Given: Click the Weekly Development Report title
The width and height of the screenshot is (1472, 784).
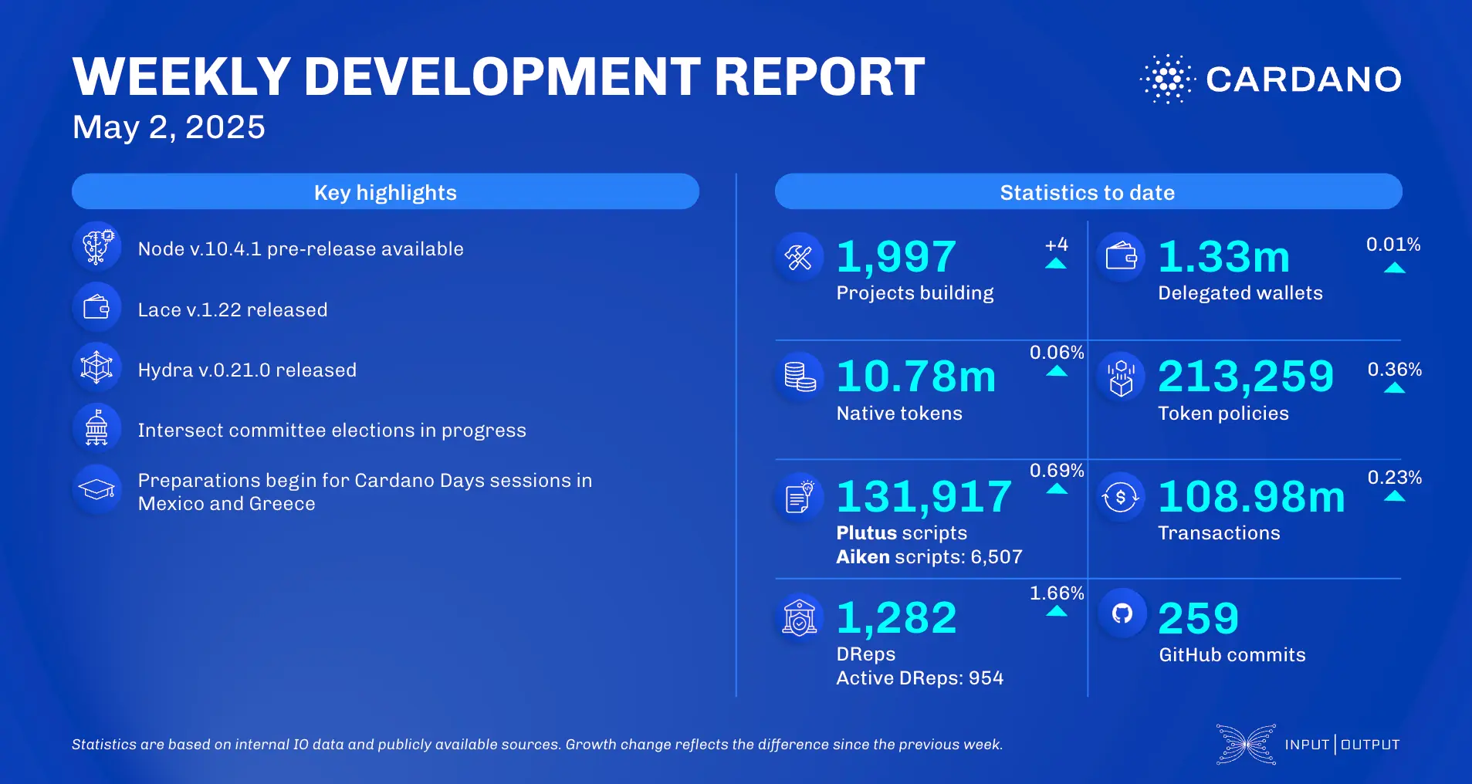Looking at the screenshot, I should [x=498, y=76].
